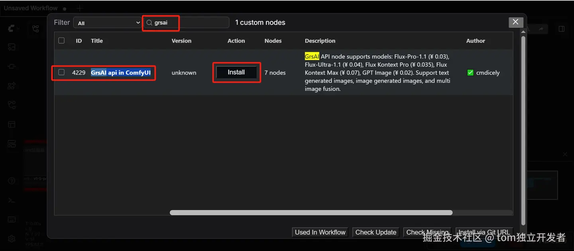The image size is (574, 251).
Task: Install the GrsAI api node pack
Action: [x=236, y=72]
